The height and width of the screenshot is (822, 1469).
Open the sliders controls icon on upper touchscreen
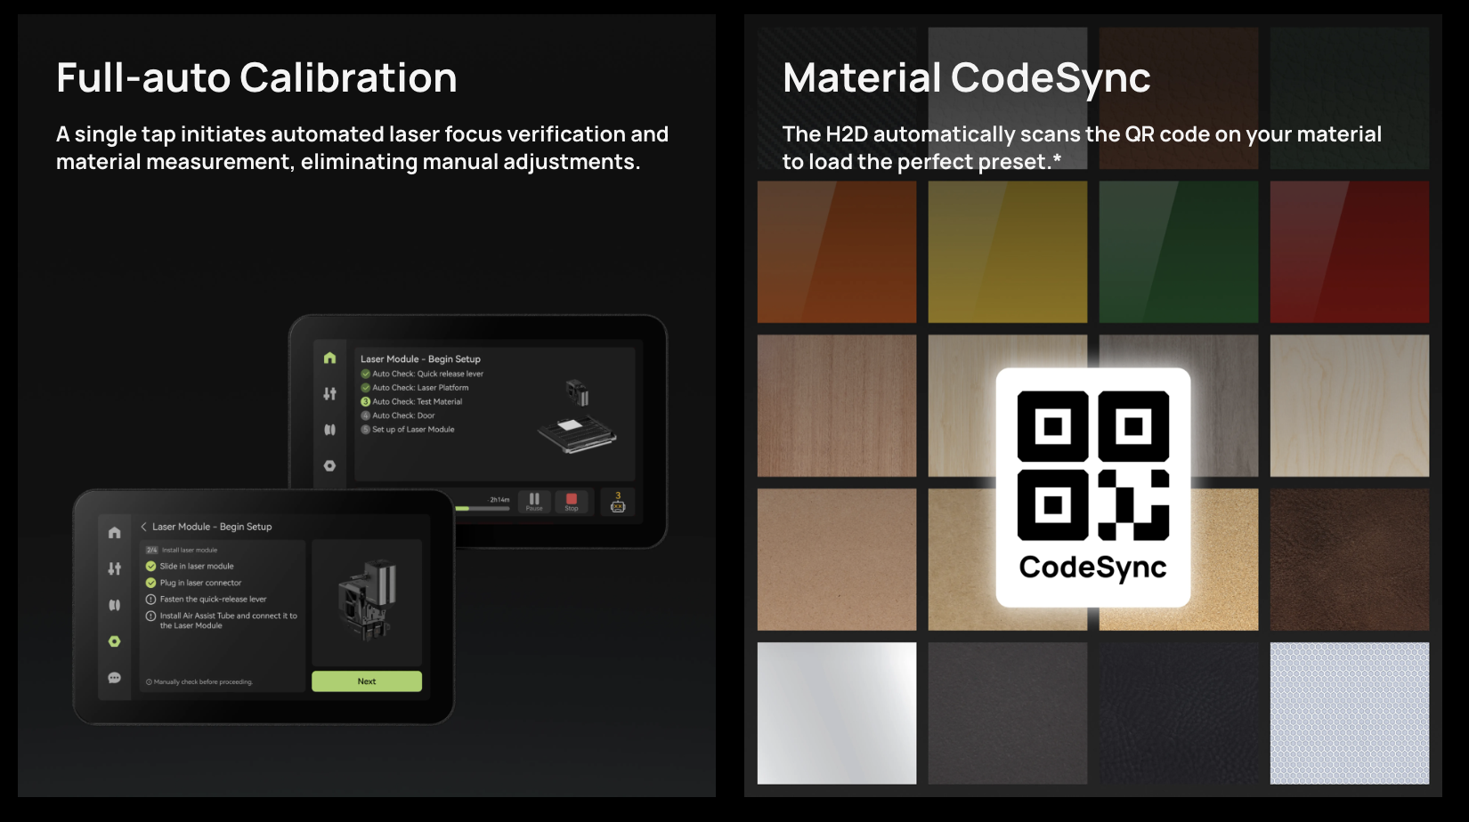click(x=329, y=393)
